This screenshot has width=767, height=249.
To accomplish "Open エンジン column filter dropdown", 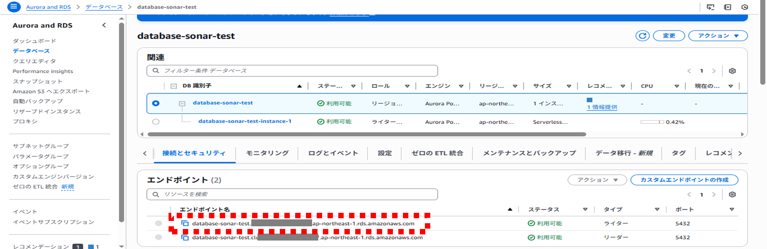I will 461,86.
